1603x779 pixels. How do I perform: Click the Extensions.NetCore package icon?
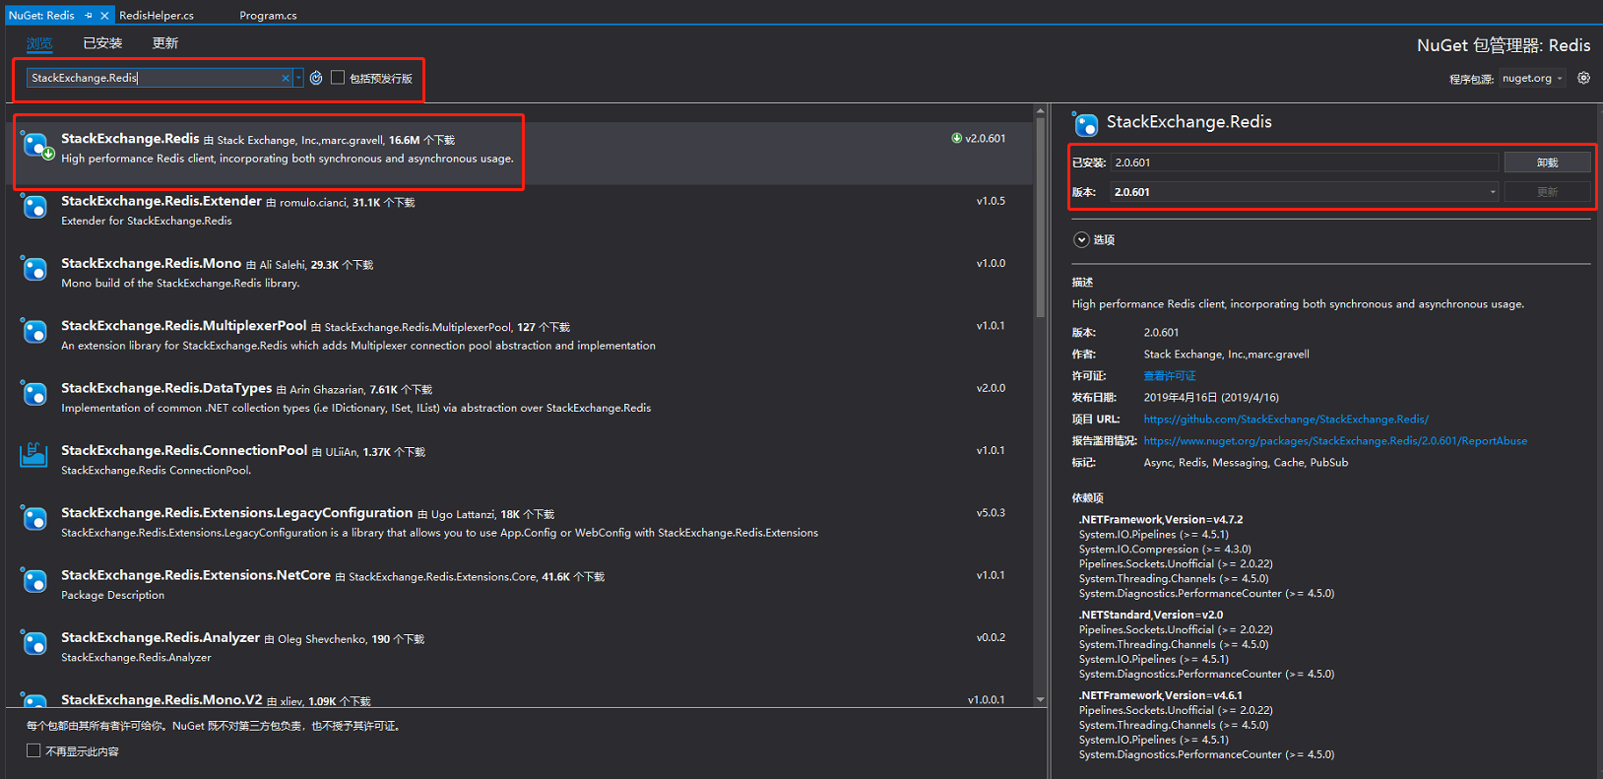click(35, 582)
